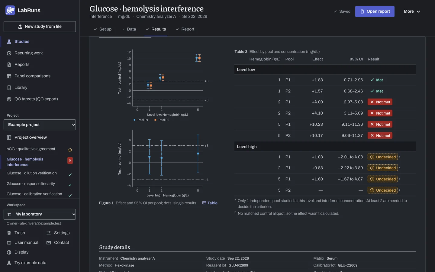Click the Settings sliders icon
Screen dimensions: 435x272
coord(49,233)
